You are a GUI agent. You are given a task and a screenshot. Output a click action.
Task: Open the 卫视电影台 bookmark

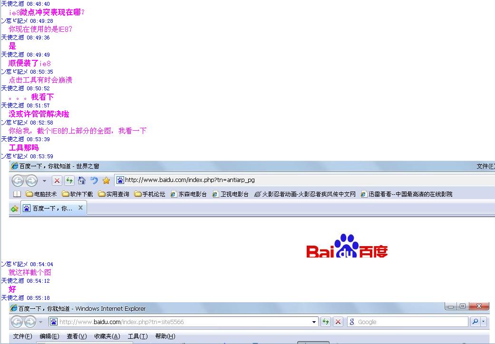(x=231, y=194)
